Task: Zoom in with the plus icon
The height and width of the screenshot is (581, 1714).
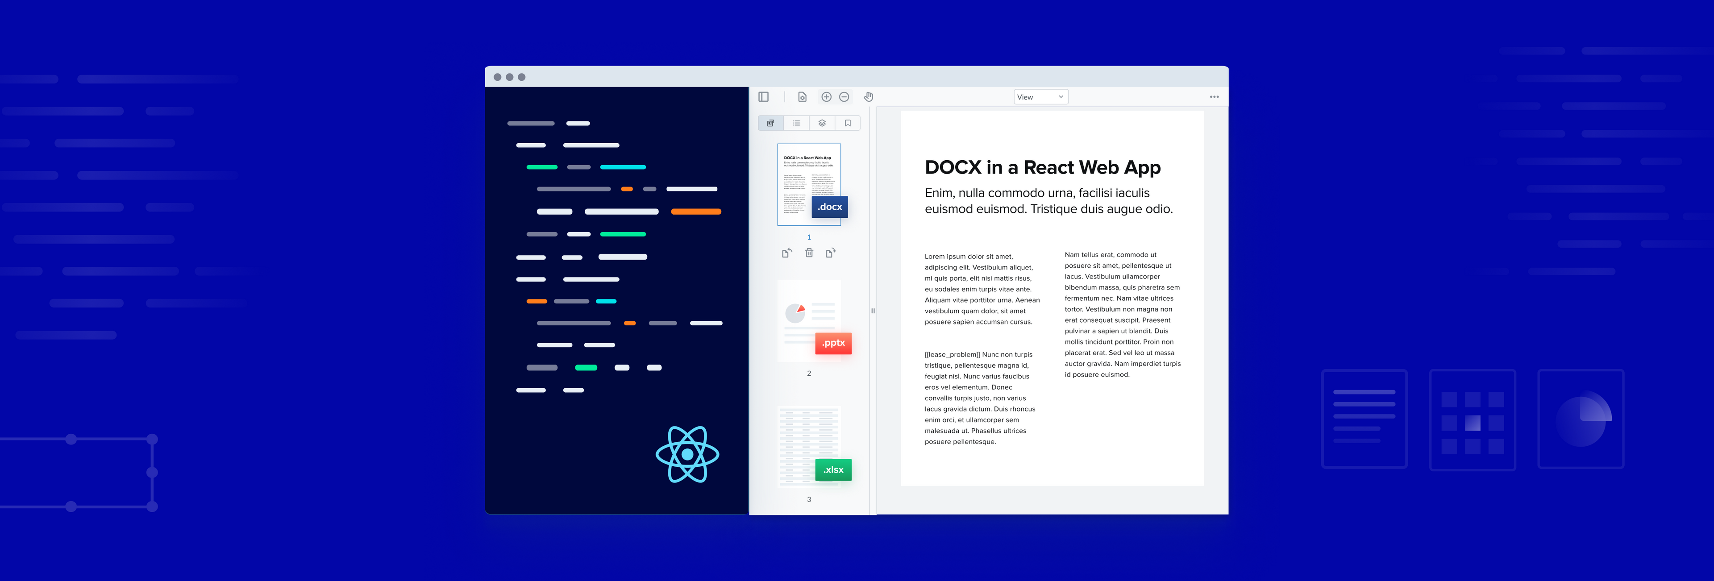Action: point(826,97)
